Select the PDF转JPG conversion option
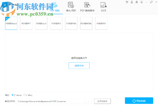 [x=56, y=23]
